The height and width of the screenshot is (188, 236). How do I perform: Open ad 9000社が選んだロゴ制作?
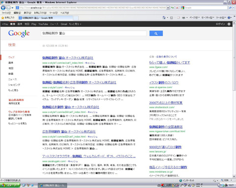[x=165, y=147]
